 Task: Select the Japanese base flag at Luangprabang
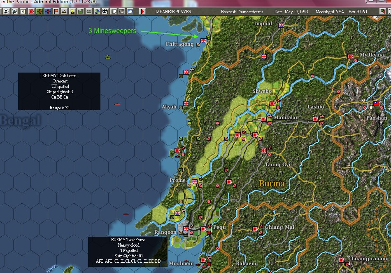coord(341,260)
